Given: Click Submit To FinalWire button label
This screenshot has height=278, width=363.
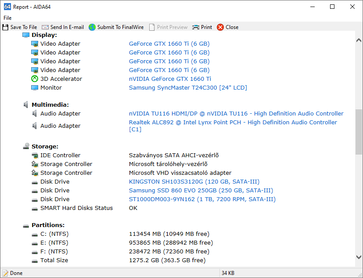Looking at the screenshot, I should coord(120,27).
